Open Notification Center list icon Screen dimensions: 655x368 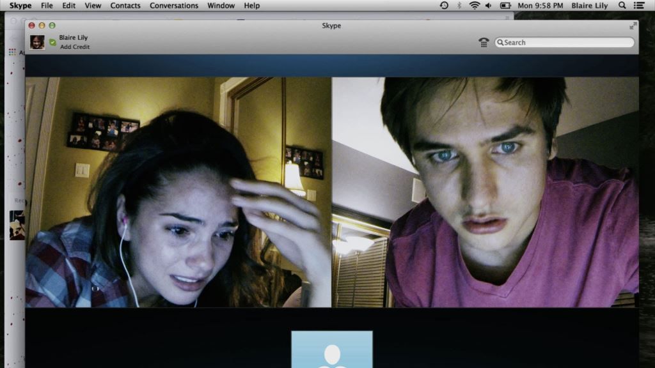click(640, 6)
